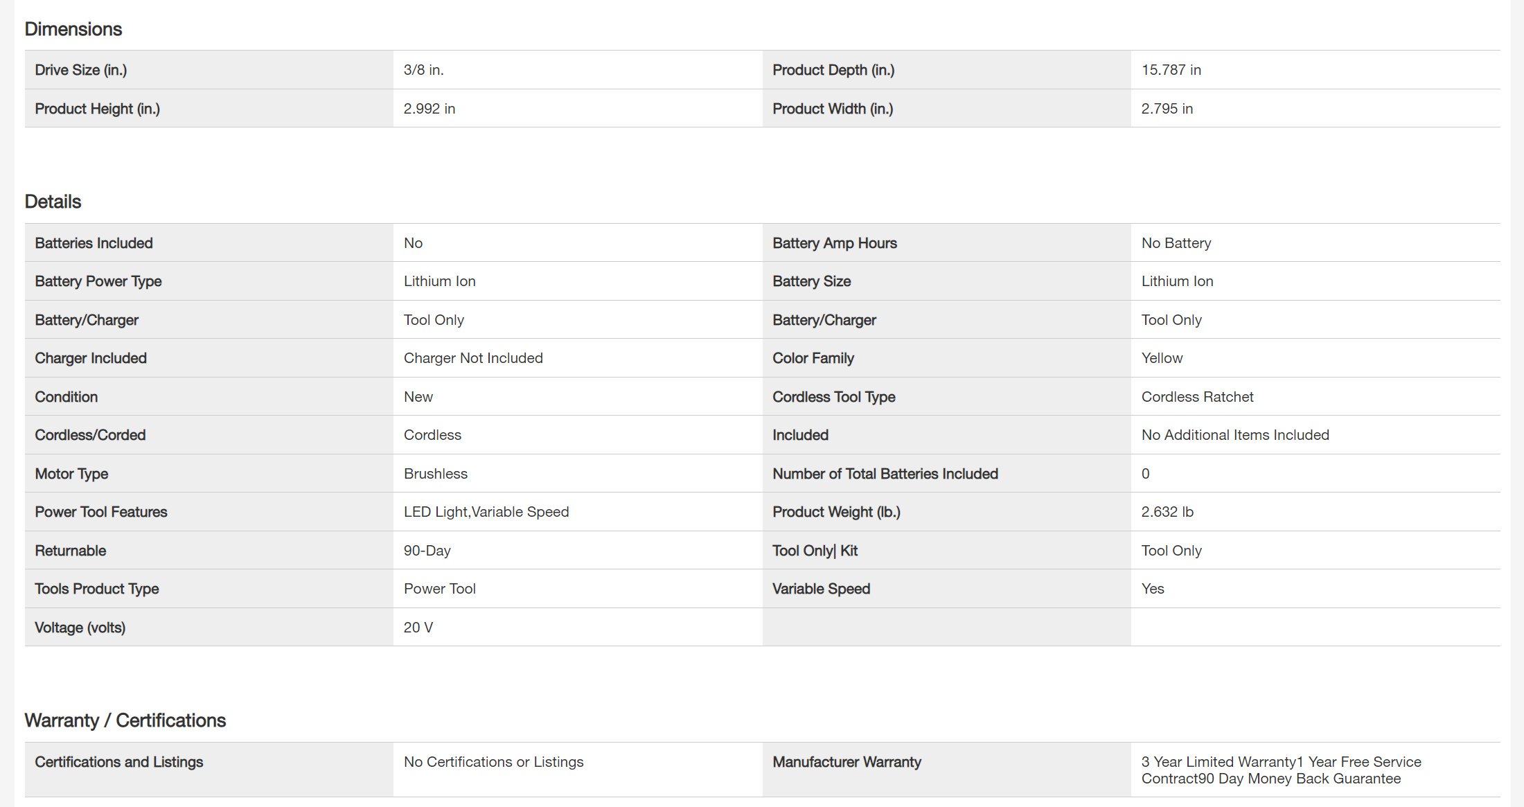Click the No Battery amp hours value
The image size is (1524, 807).
(x=1176, y=243)
